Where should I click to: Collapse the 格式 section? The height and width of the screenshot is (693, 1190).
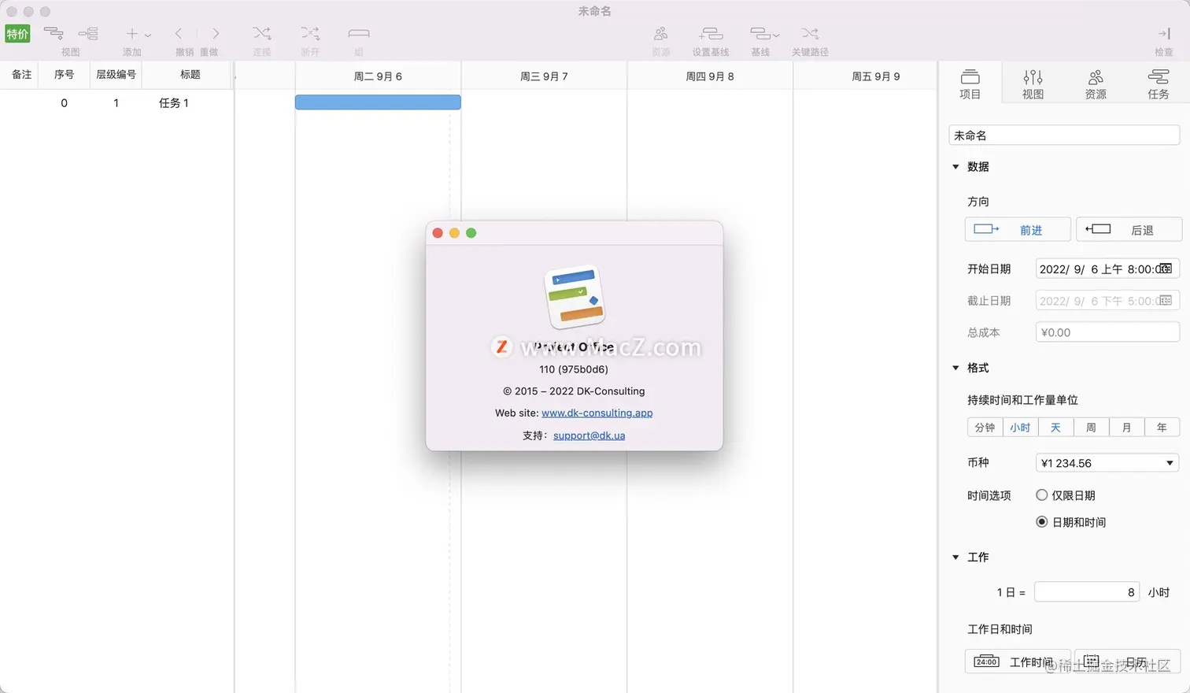pos(955,368)
